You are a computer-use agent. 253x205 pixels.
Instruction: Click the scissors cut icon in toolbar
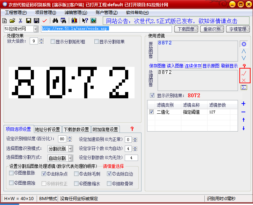(20, 21)
